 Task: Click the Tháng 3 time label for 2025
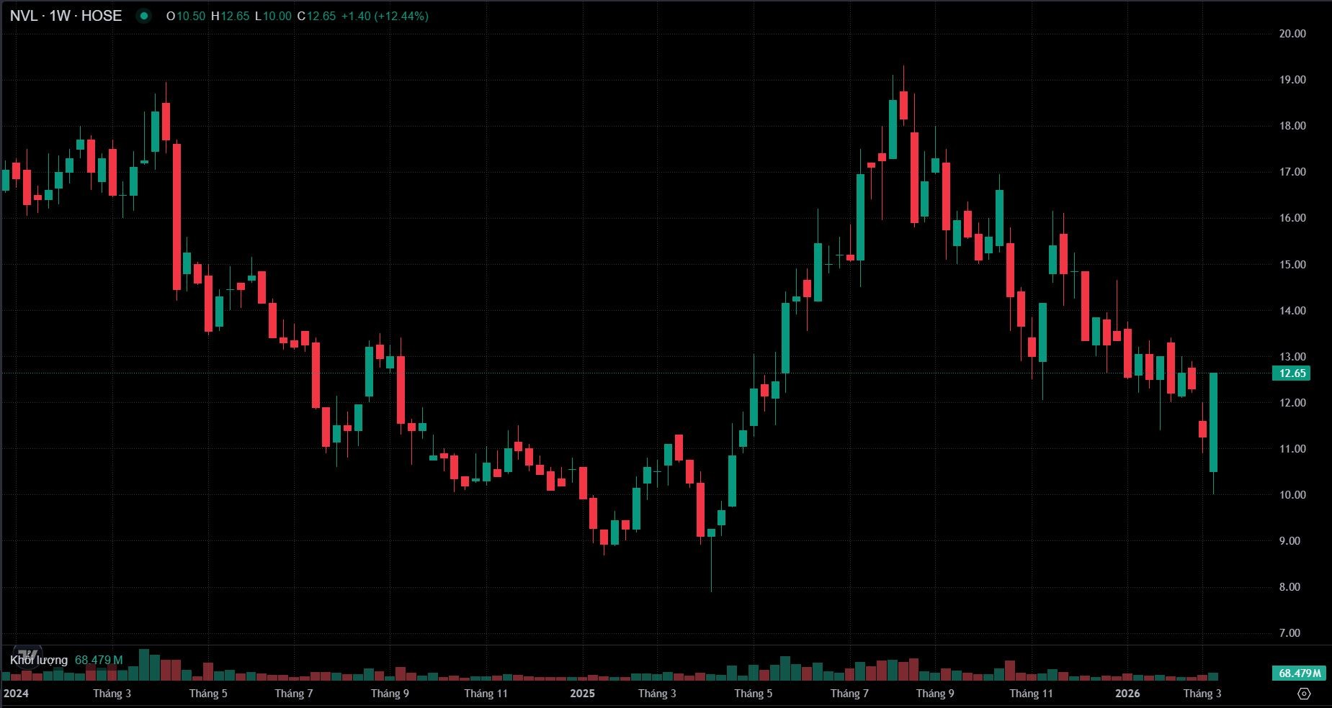[x=657, y=694]
